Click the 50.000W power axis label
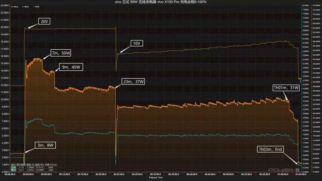The image size is (322, 181). (316, 60)
